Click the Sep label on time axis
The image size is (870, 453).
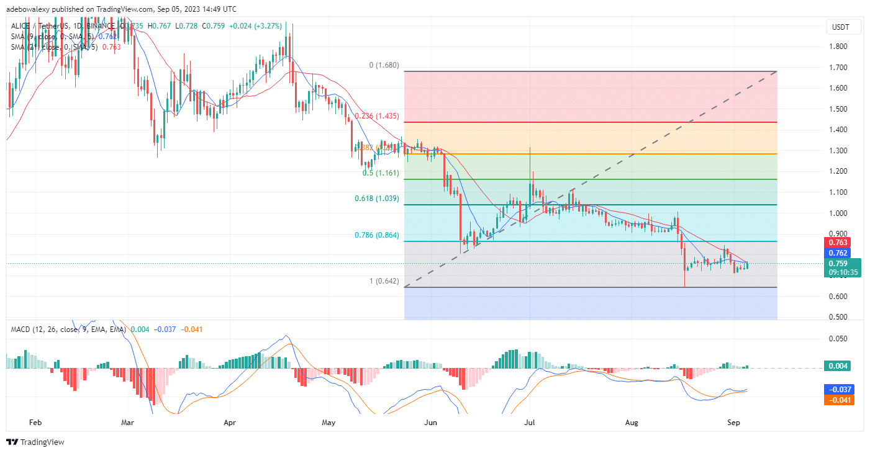(x=734, y=423)
